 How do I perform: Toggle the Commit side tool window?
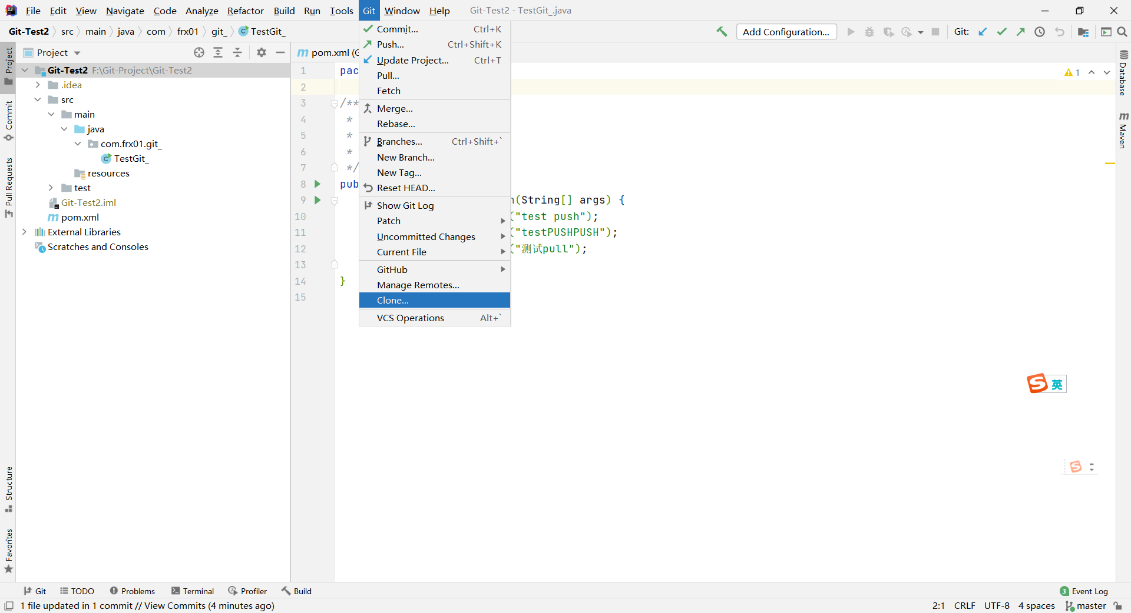coord(8,121)
